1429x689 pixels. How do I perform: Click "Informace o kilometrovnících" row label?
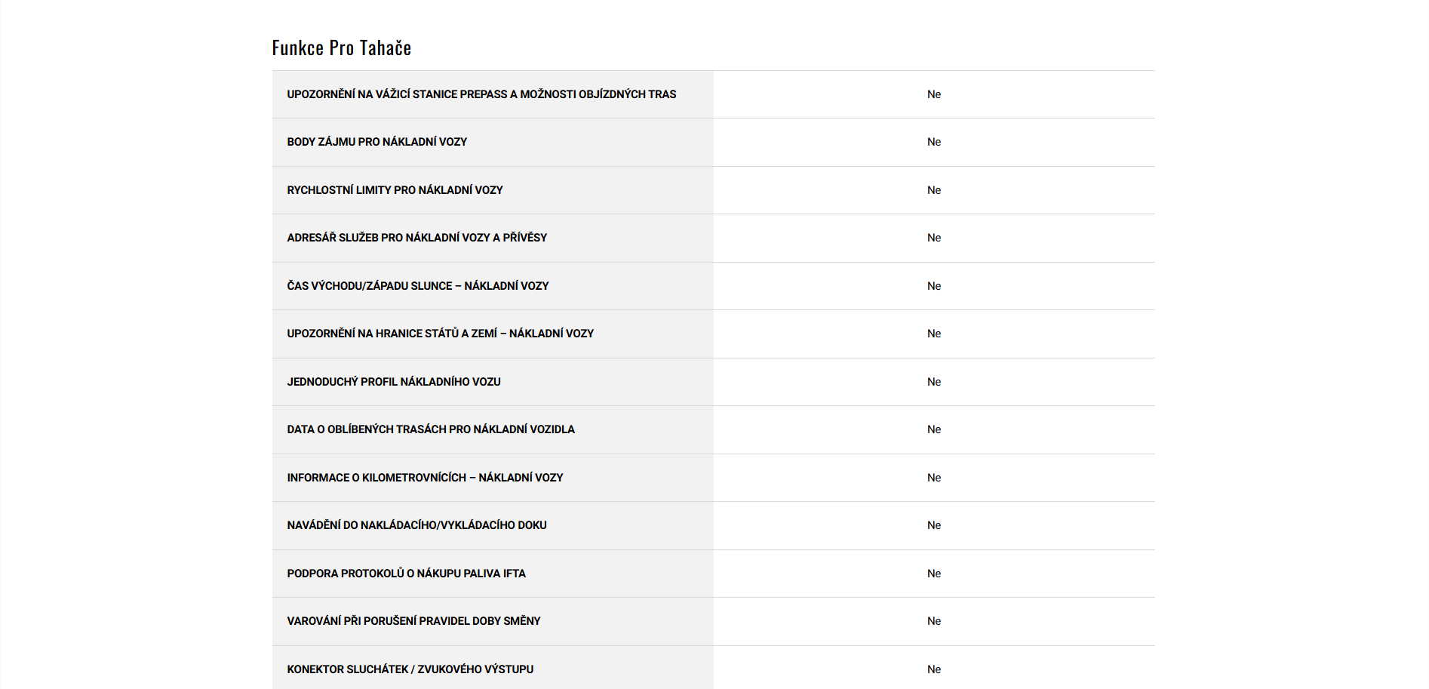[425, 478]
